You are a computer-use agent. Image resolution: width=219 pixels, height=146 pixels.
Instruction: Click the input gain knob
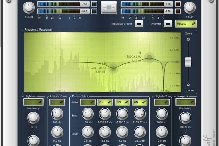point(29,8)
